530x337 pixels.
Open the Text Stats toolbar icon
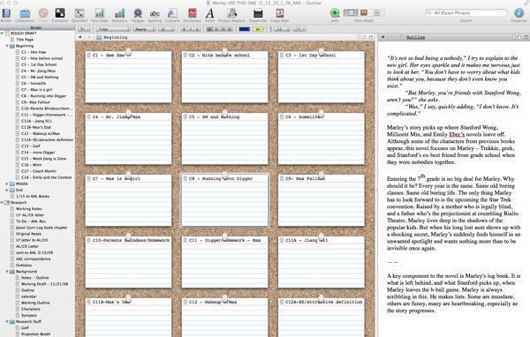pyautogui.click(x=99, y=13)
